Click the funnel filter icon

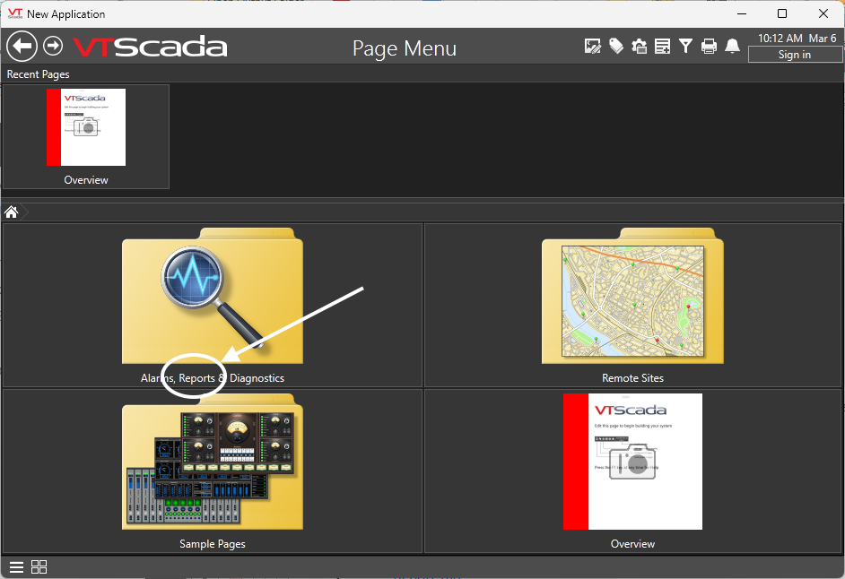pyautogui.click(x=685, y=47)
